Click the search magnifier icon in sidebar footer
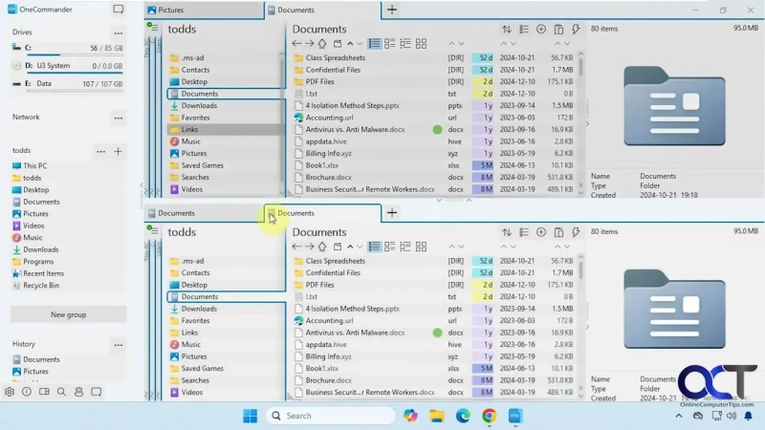Screen dimensions: 765x430 tap(61, 392)
